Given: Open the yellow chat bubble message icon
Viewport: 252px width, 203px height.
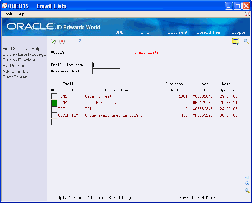Looking at the screenshot, I should tap(236, 41).
